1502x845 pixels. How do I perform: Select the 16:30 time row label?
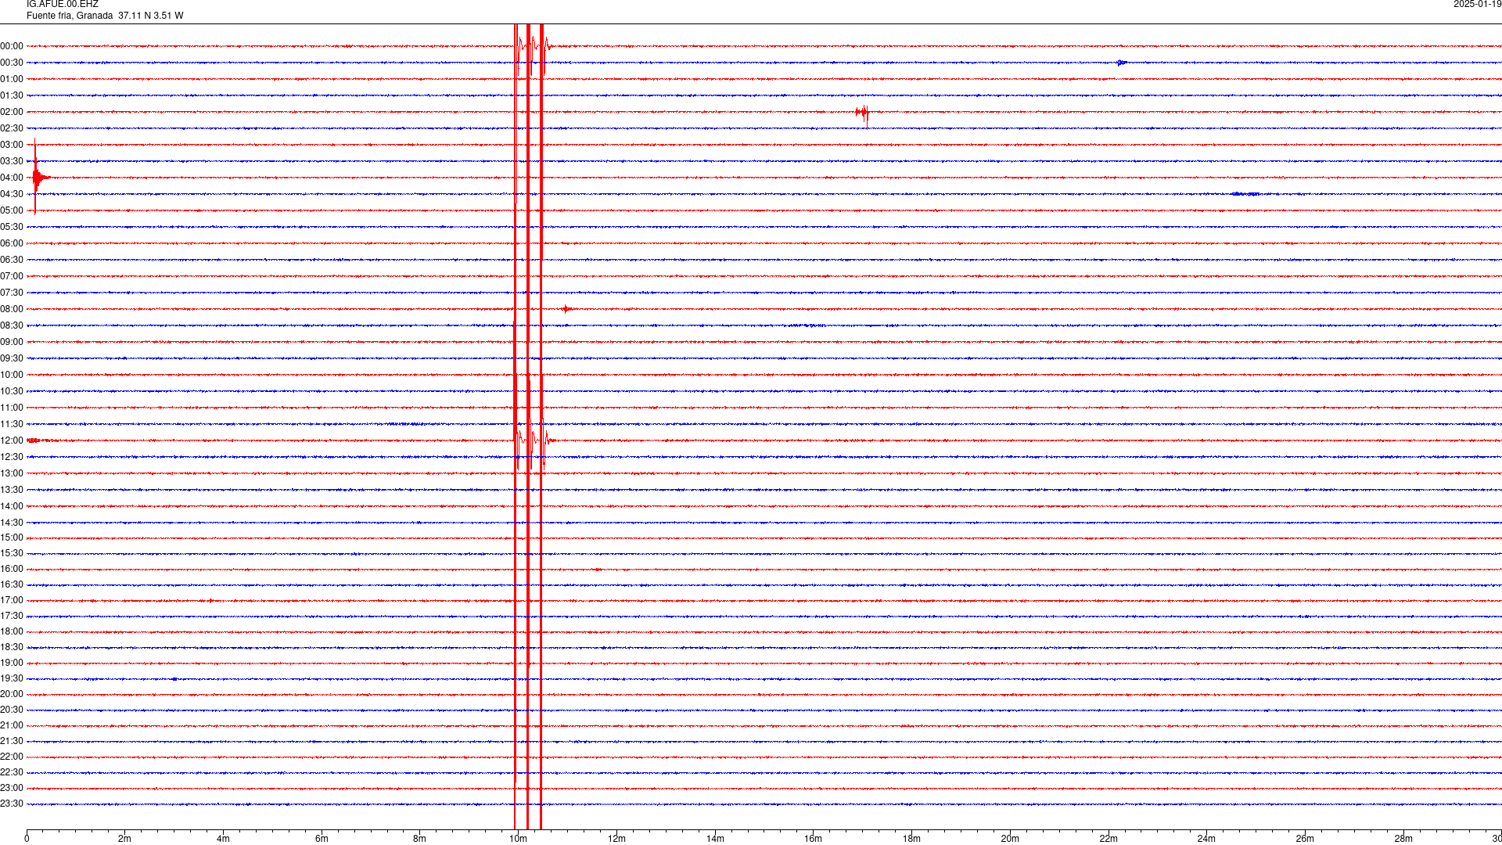pos(12,584)
